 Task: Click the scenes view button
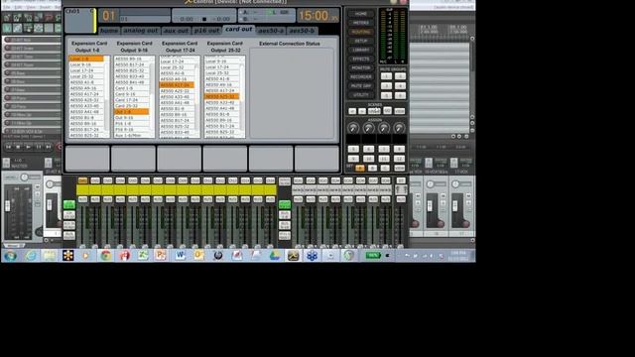pos(400,111)
